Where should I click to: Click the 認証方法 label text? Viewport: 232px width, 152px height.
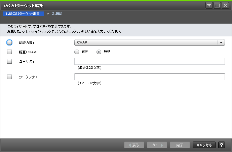click(x=27, y=43)
